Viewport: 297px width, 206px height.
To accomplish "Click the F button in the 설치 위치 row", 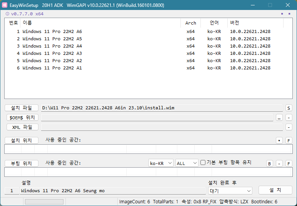I will coord(289,140).
